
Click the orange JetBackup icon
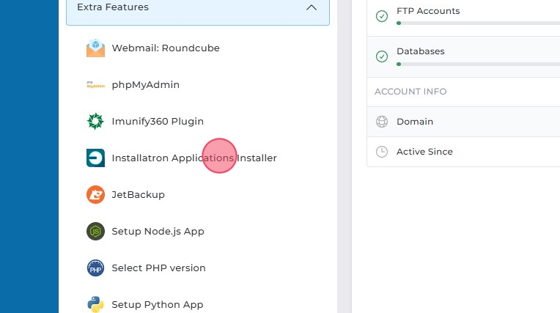[95, 195]
